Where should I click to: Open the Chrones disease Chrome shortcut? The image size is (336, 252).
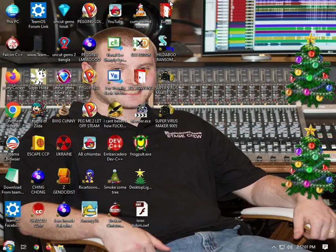[x=13, y=110]
